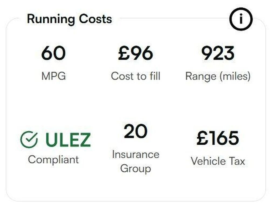Select the insurance group number 20
Viewport: 276px width, 212px height.
tap(136, 131)
